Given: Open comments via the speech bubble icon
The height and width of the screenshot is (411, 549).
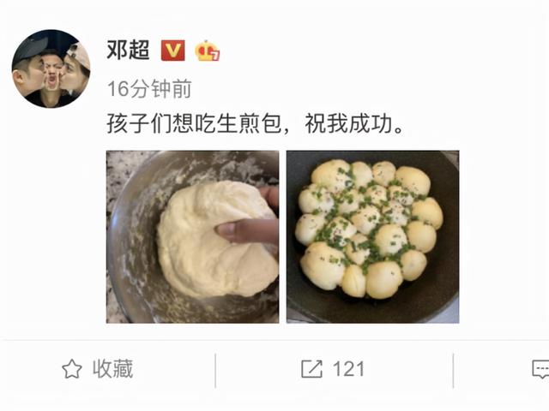Looking at the screenshot, I should [x=541, y=370].
